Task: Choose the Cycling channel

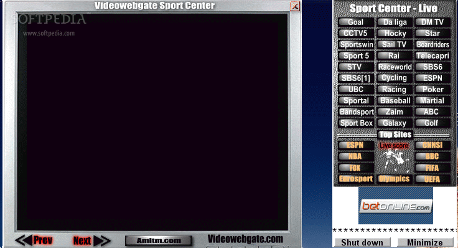Action: pyautogui.click(x=395, y=78)
